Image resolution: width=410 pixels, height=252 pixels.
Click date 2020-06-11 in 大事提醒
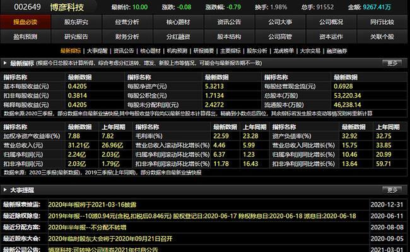pos(387,216)
